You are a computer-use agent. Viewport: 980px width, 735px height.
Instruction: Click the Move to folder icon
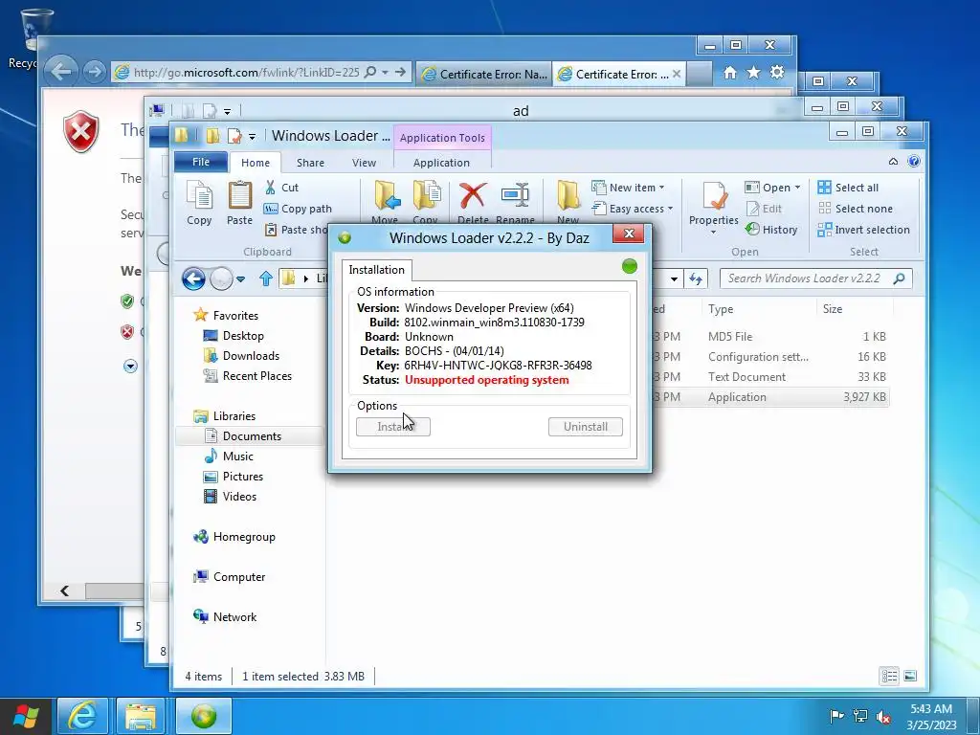387,195
